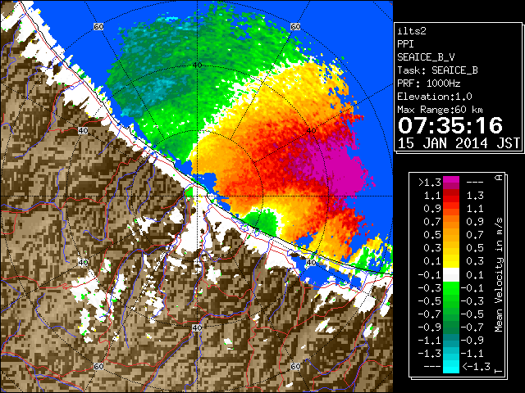Click the '60' ring label at upper left

click(98, 27)
